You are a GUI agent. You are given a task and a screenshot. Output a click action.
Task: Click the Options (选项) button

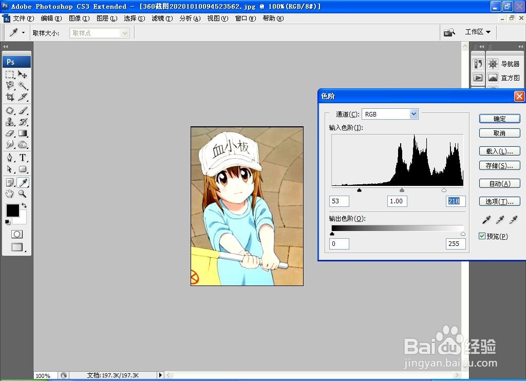[499, 201]
